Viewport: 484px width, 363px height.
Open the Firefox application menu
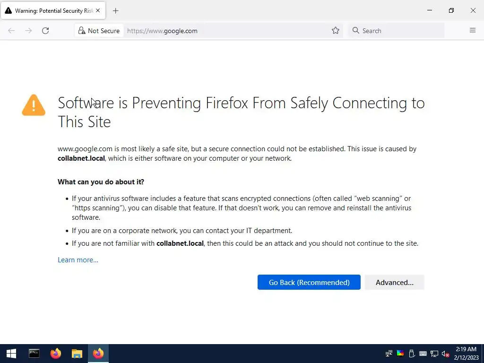472,31
